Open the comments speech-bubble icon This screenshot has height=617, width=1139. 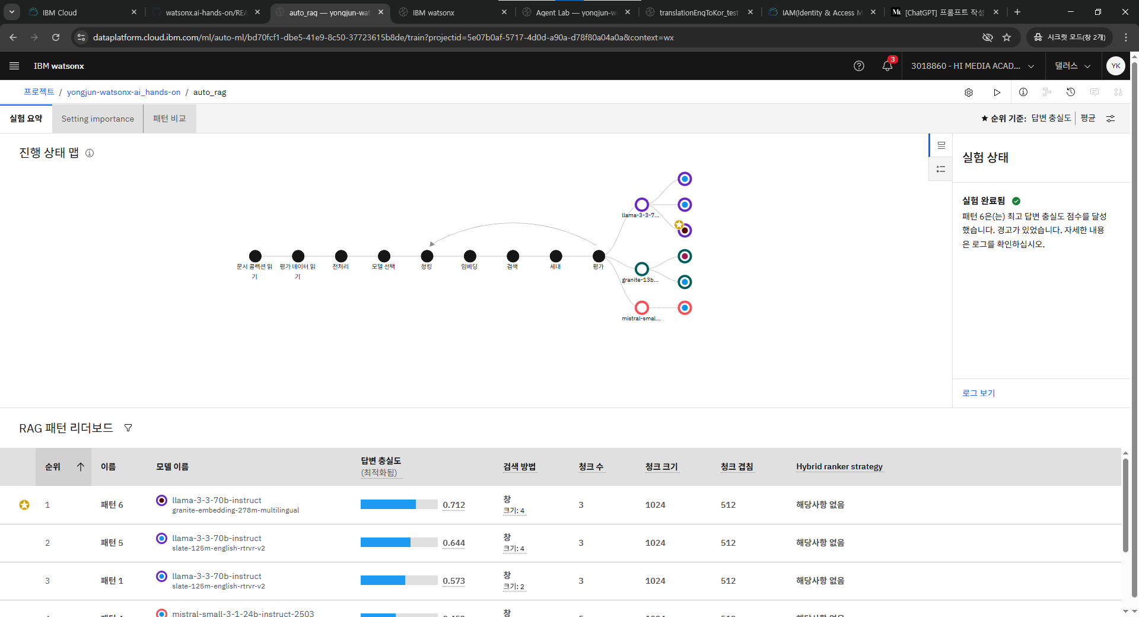(x=1095, y=92)
